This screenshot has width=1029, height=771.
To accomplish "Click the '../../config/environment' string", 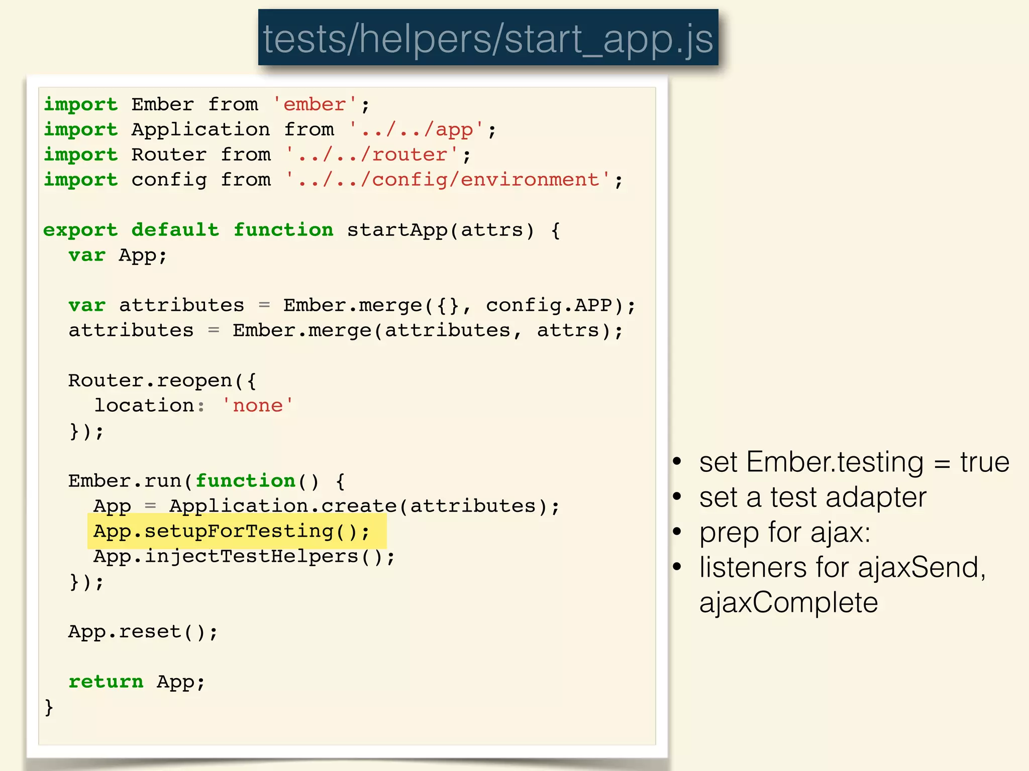I will 448,180.
